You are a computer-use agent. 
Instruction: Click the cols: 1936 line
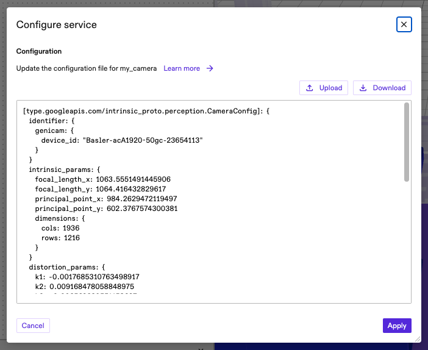tap(60, 228)
